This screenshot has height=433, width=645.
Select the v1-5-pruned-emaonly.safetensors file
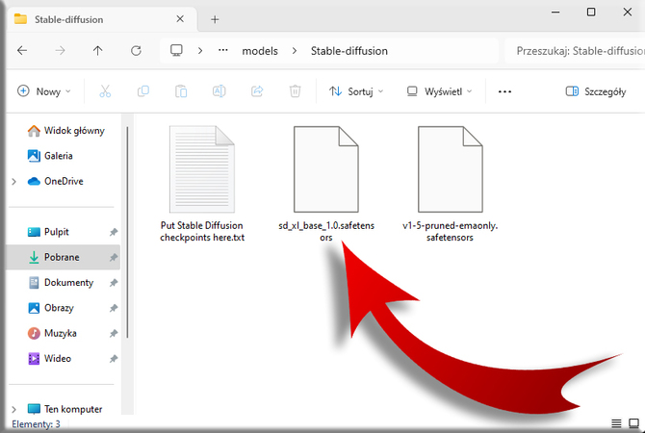(450, 184)
